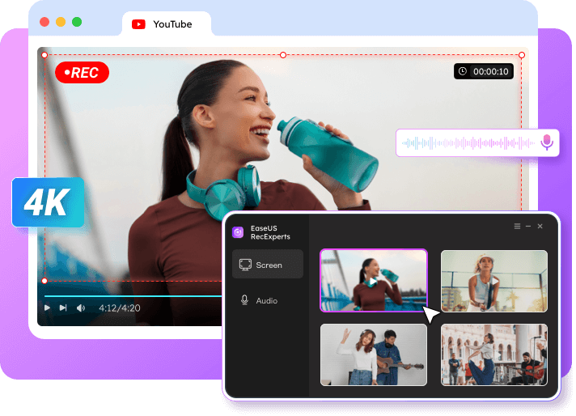The width and height of the screenshot is (576, 416).
Task: Click the microphone icon beside Audio
Action: (x=244, y=300)
